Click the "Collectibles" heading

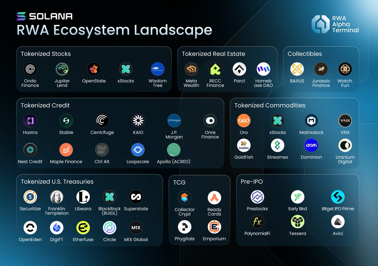(305, 54)
